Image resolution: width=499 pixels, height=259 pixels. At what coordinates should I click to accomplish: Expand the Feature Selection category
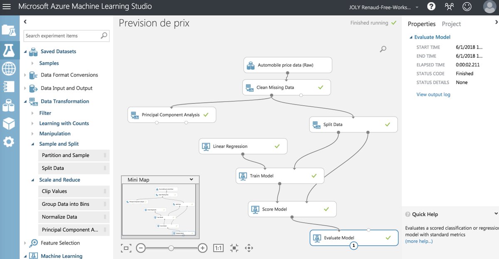coord(25,243)
